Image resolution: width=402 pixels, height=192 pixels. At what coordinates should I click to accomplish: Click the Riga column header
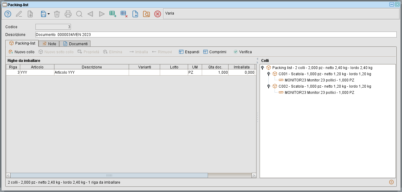(13, 67)
